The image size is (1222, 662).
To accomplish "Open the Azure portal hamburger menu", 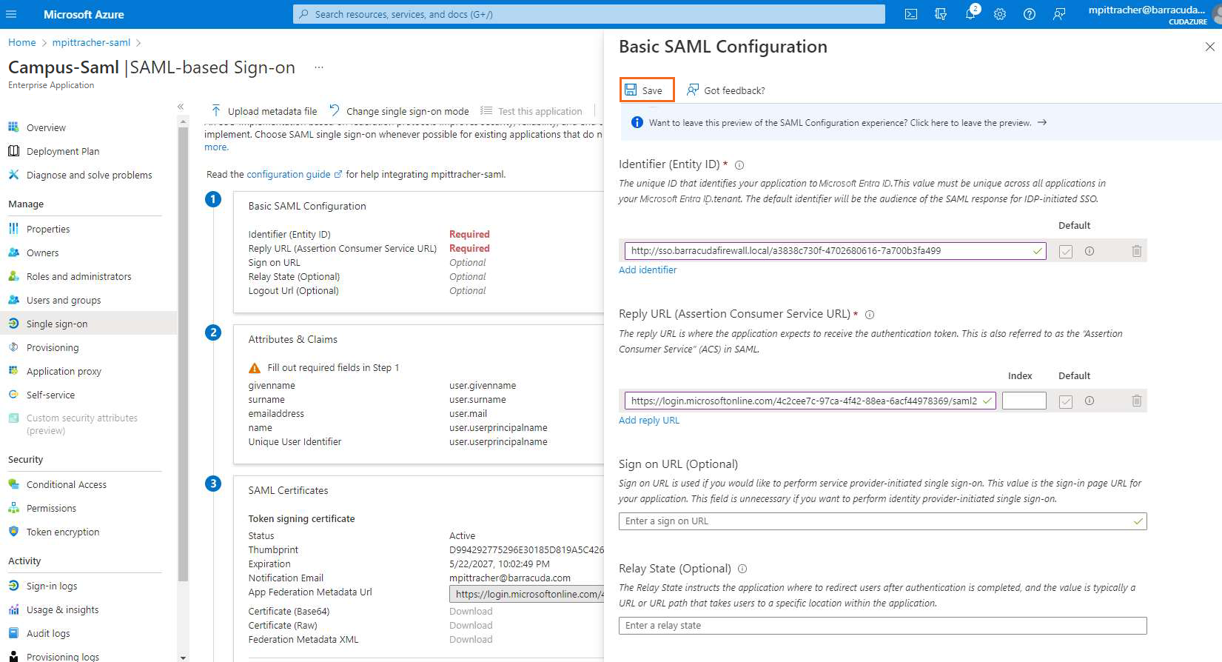I will [11, 14].
